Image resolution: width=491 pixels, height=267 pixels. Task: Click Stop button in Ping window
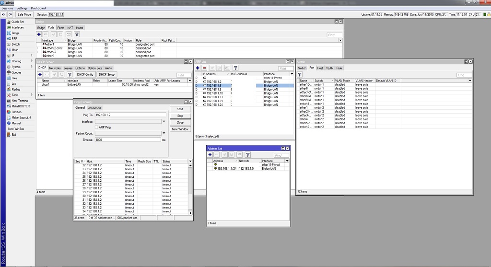click(180, 116)
